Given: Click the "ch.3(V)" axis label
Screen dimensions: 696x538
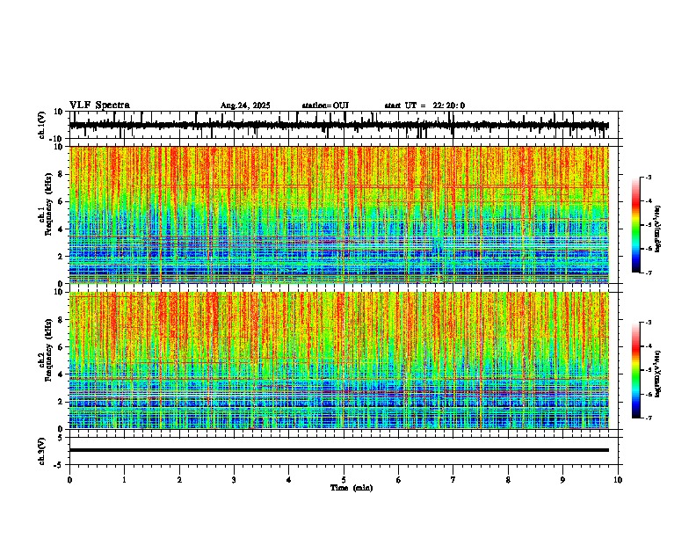Looking at the screenshot, I should click(x=42, y=451).
